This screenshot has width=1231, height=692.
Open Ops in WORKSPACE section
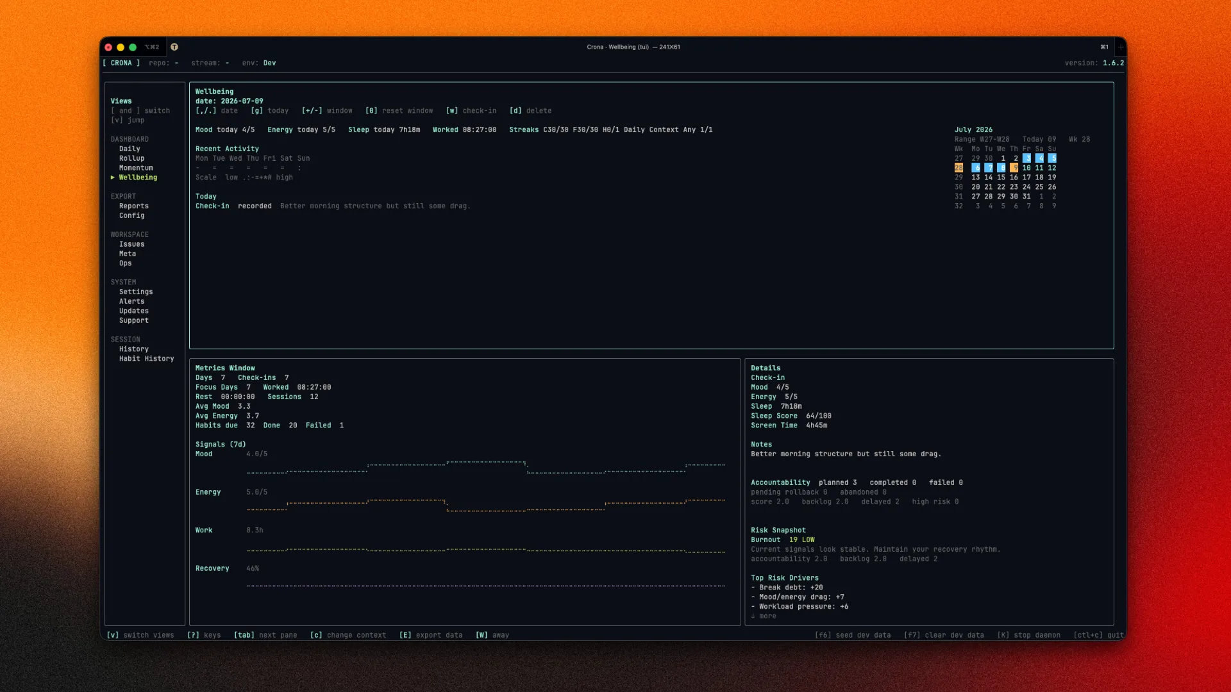coord(125,263)
